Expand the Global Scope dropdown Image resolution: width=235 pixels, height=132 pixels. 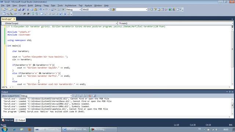point(116,23)
